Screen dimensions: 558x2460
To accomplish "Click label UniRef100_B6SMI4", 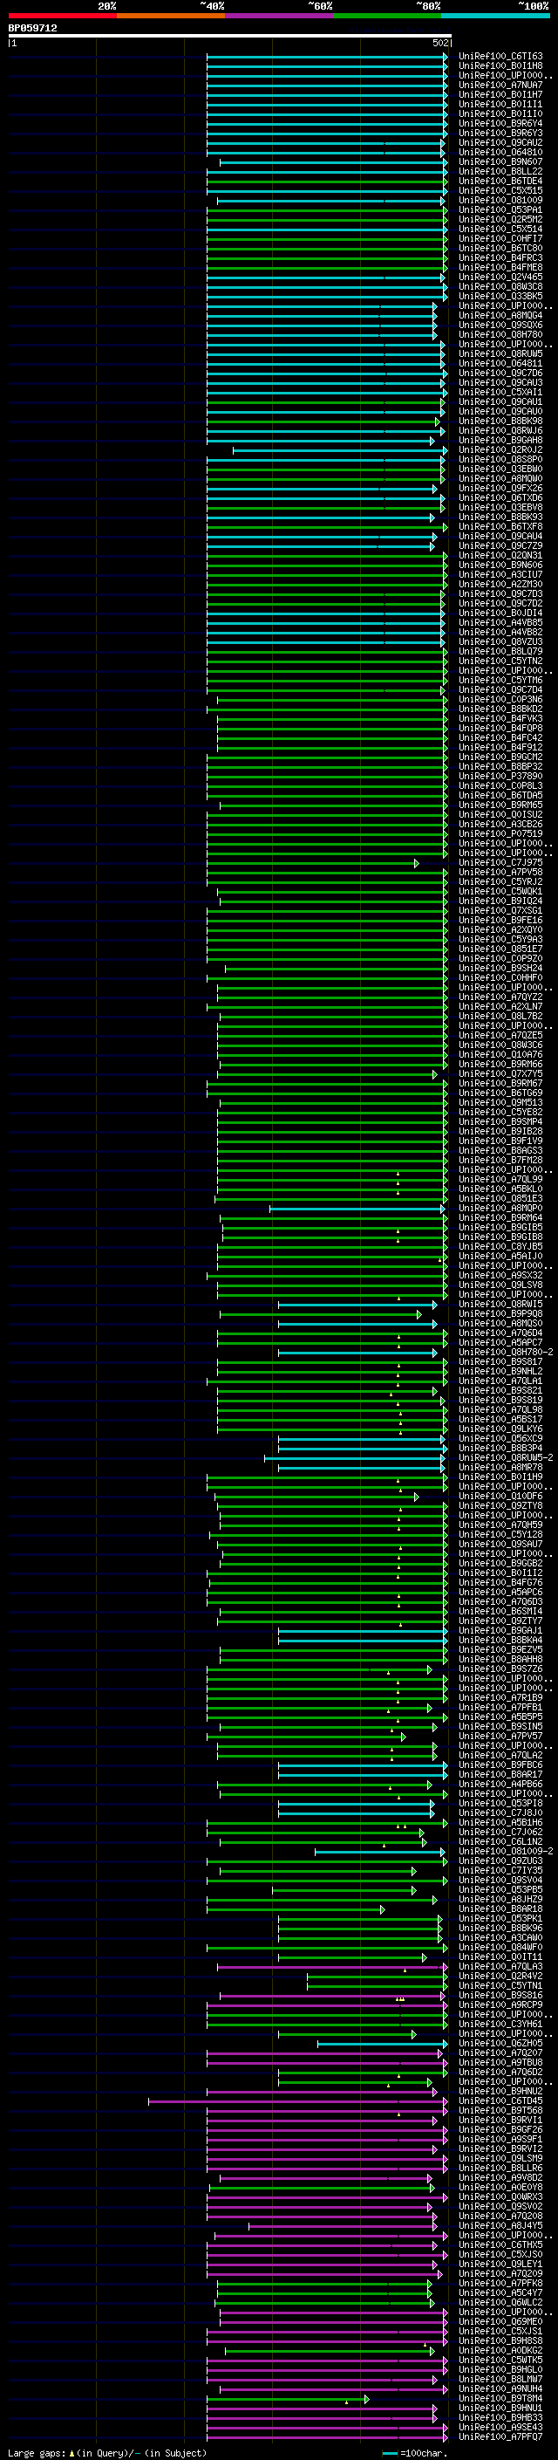I will click(x=500, y=1611).
